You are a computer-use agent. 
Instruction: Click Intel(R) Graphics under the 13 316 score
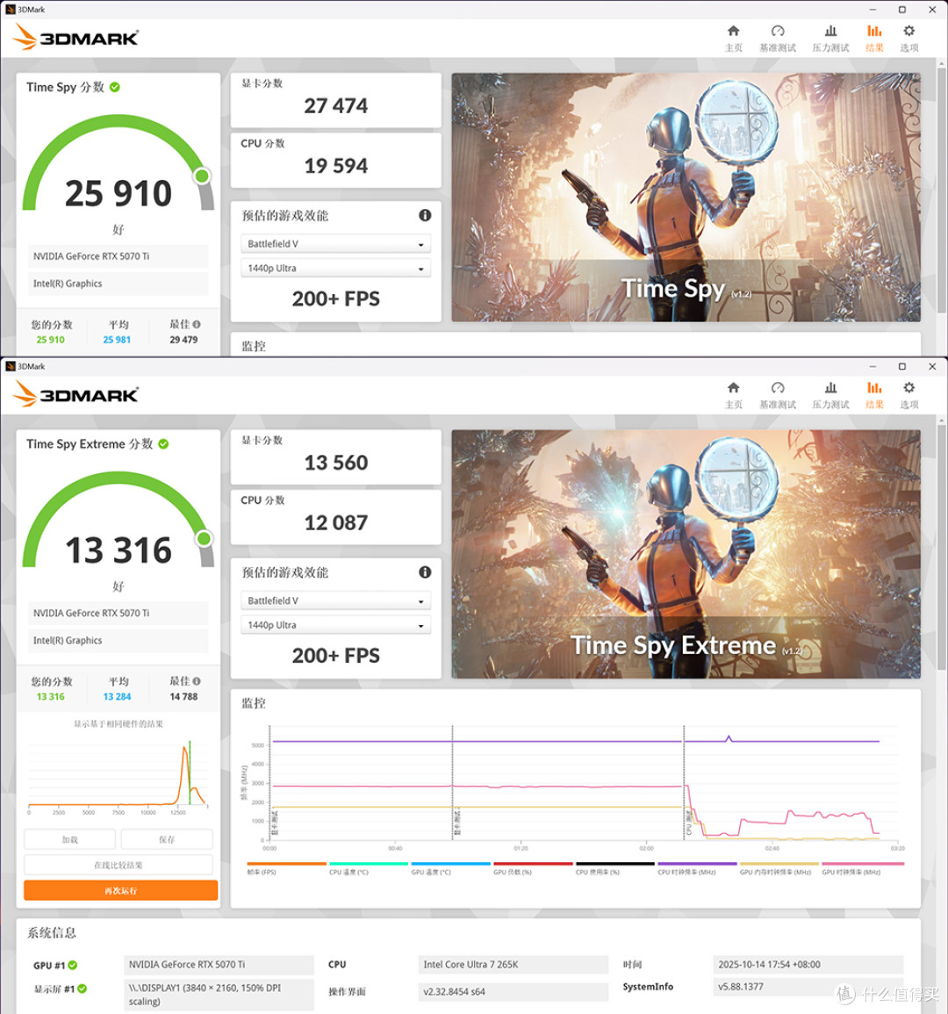point(118,641)
